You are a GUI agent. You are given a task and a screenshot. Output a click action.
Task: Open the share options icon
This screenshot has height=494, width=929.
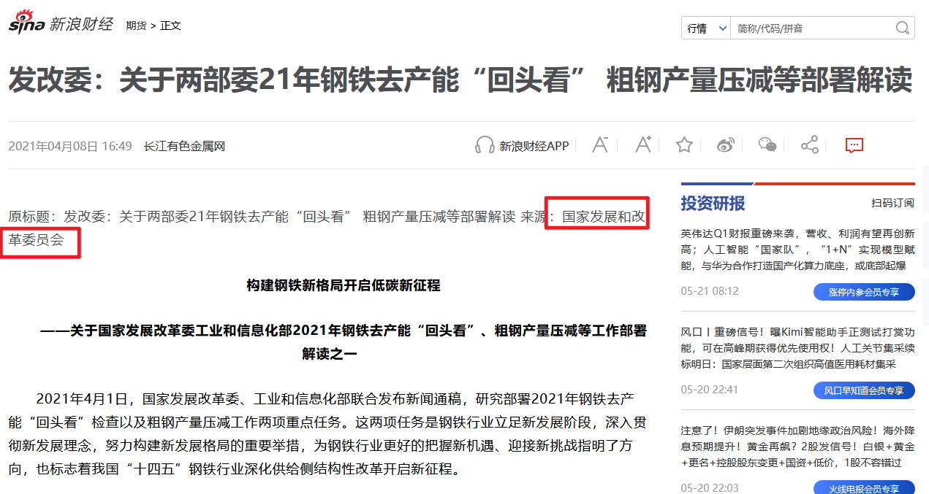[809, 145]
